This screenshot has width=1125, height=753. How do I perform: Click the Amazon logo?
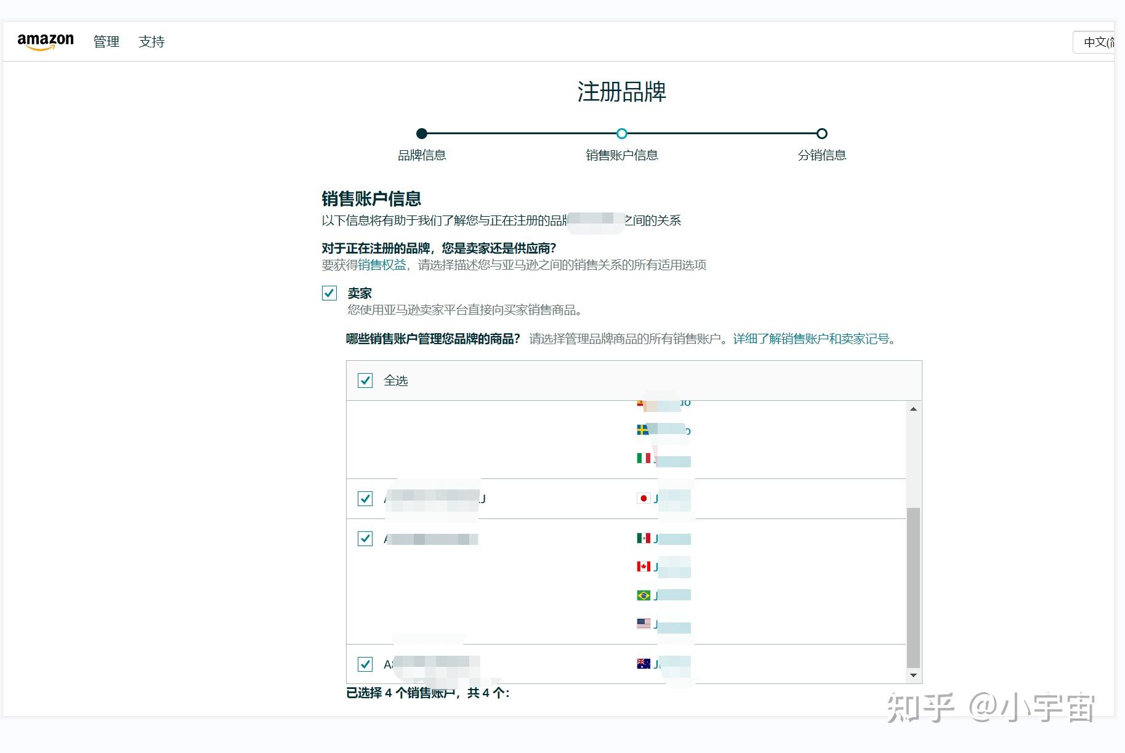pyautogui.click(x=46, y=41)
